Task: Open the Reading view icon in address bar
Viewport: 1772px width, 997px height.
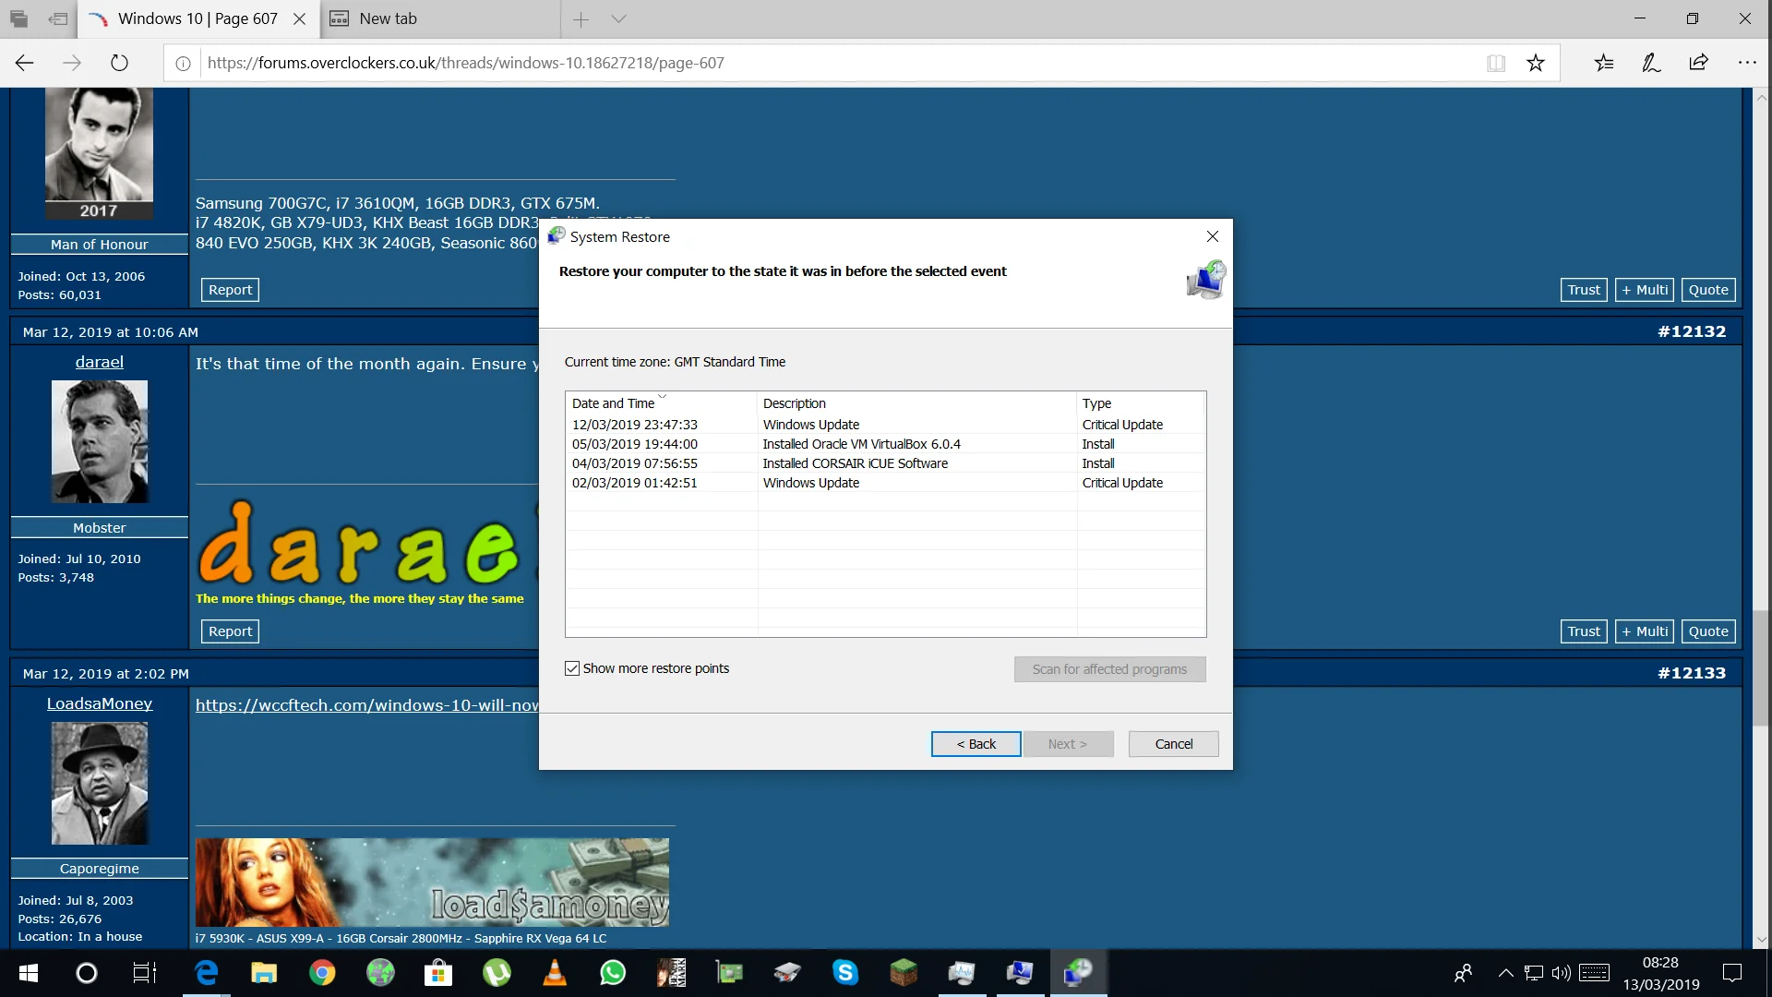Action: (1496, 63)
